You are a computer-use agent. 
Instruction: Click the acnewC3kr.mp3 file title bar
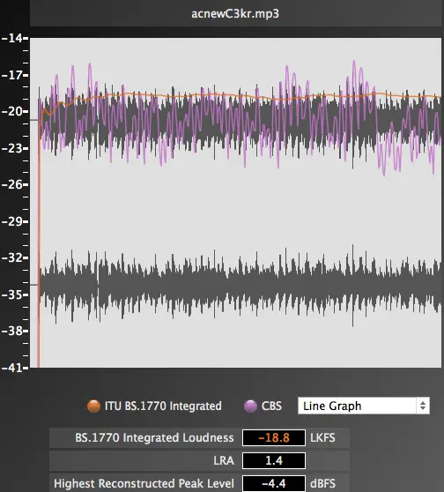pyautogui.click(x=235, y=13)
